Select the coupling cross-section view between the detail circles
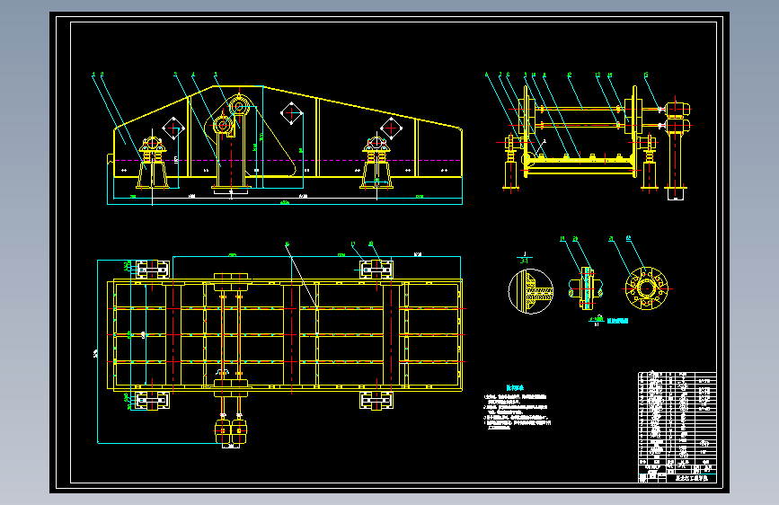The width and height of the screenshot is (779, 505). pos(586,288)
